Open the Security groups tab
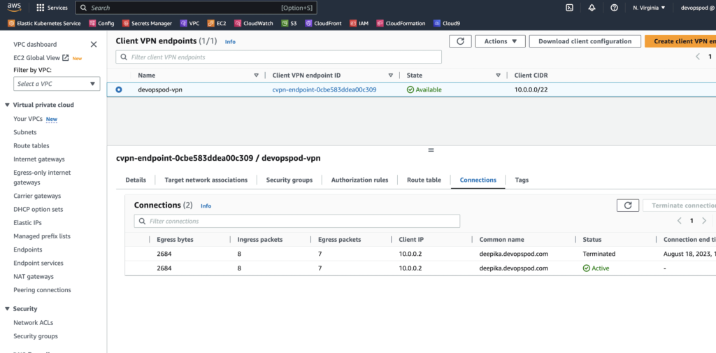 point(289,180)
